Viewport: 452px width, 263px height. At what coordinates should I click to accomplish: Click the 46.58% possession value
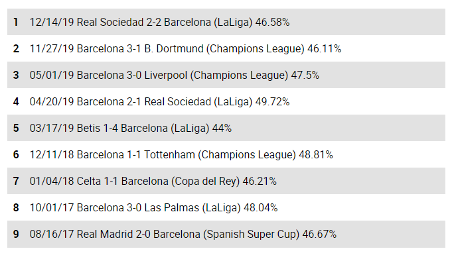tap(272, 22)
